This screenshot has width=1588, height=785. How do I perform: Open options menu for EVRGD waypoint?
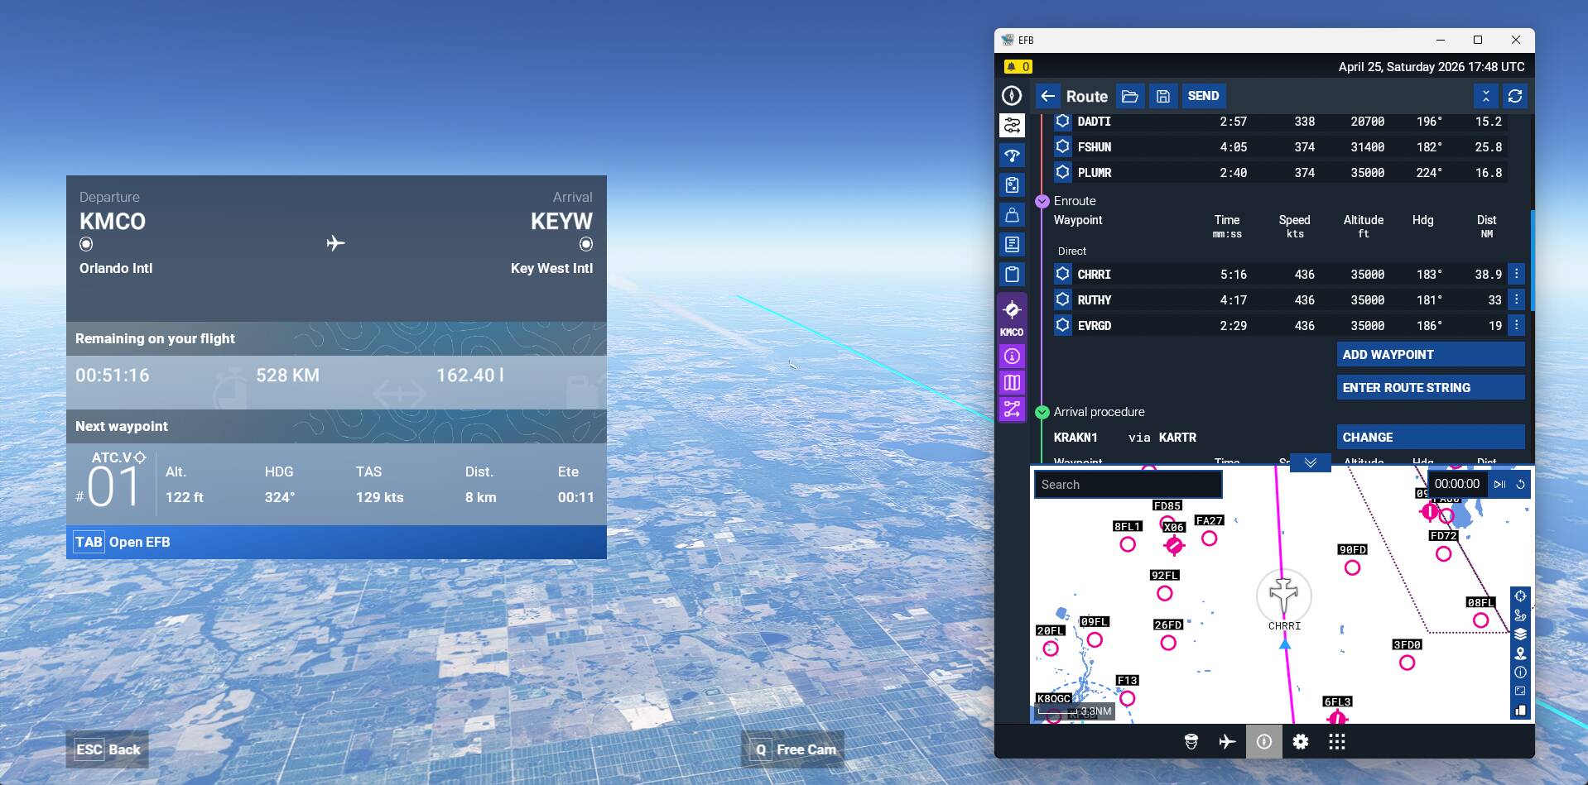[x=1516, y=325]
